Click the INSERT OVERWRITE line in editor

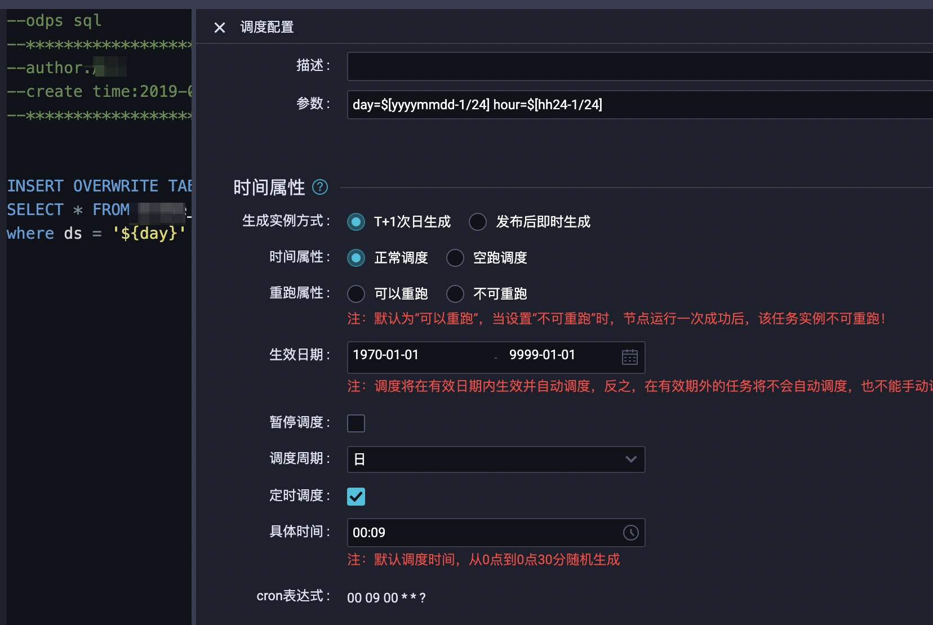coord(100,186)
